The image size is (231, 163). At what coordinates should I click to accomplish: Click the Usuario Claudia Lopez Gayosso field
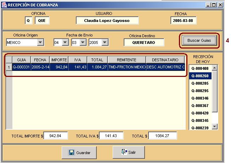click(x=107, y=21)
